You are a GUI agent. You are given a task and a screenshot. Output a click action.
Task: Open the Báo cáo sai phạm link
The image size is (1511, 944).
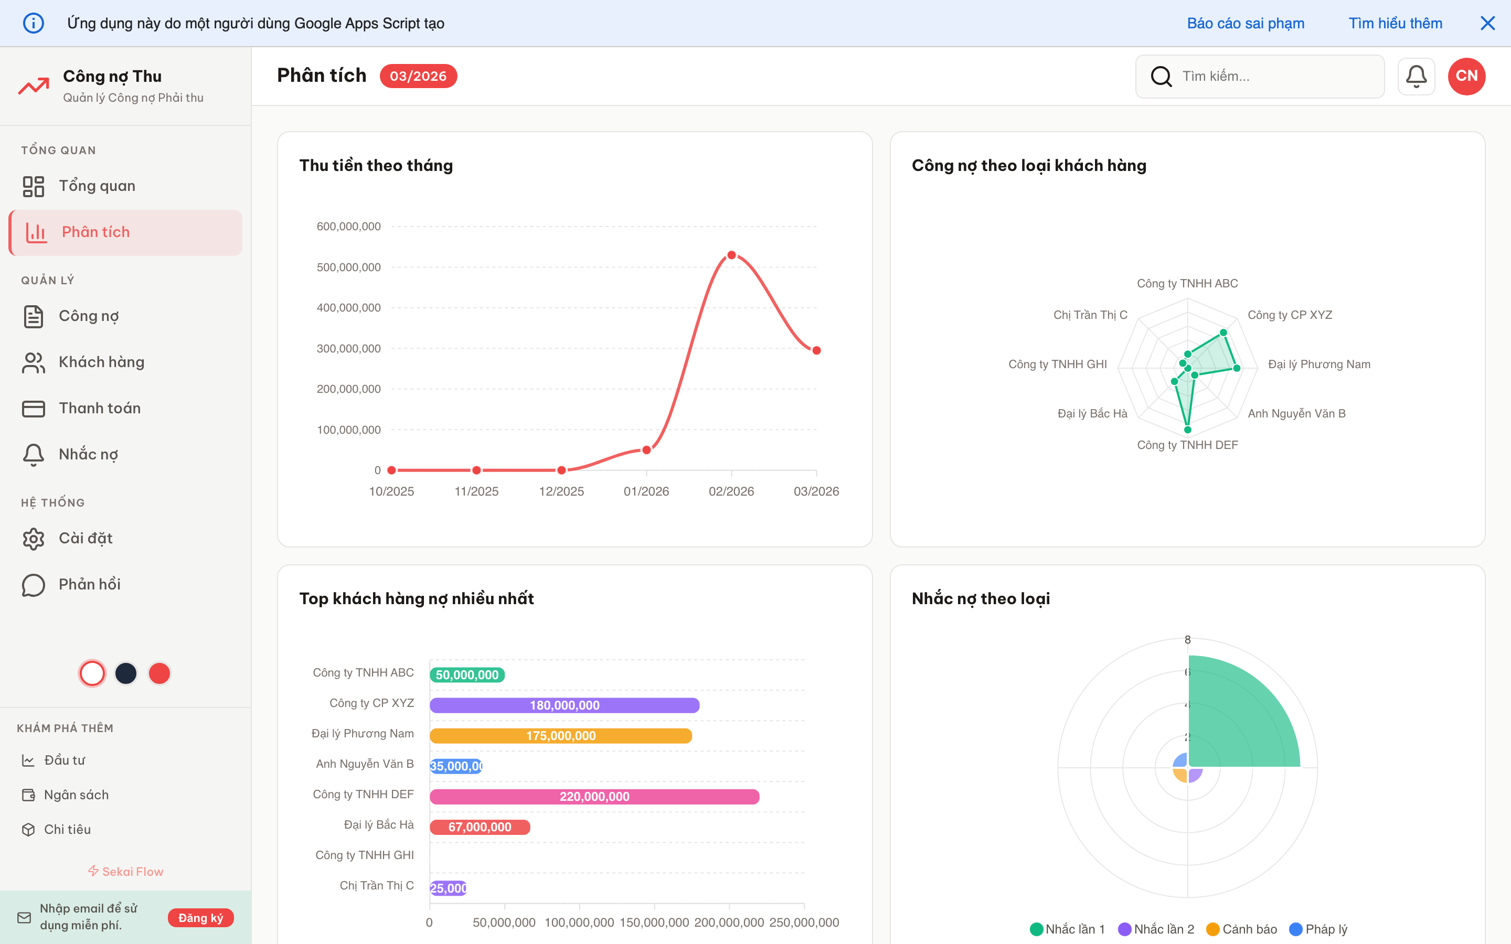(1246, 23)
